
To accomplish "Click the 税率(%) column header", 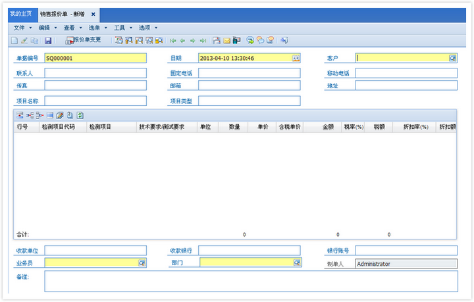I will coord(353,127).
